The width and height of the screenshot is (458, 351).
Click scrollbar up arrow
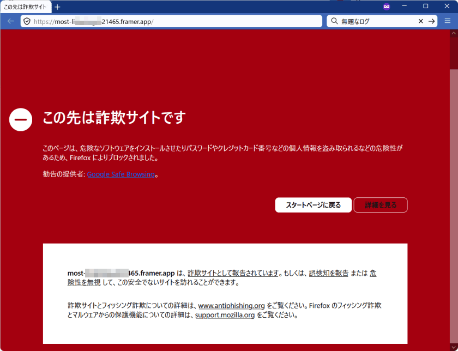pos(454,33)
